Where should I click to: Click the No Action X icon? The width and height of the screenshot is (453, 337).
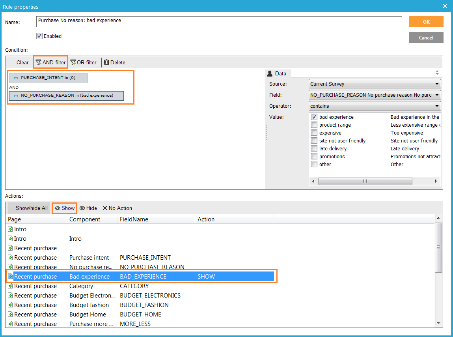[x=105, y=208]
